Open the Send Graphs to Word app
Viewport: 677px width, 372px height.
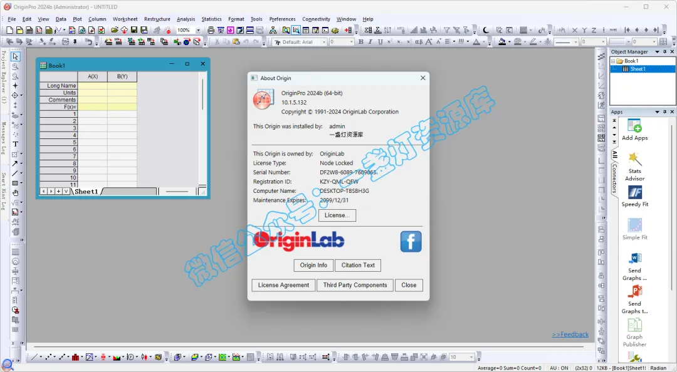[x=634, y=267]
